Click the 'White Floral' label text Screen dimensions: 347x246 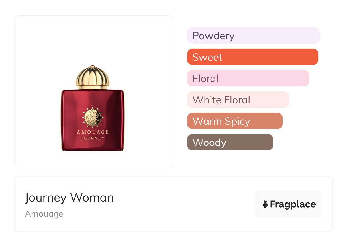[221, 100]
